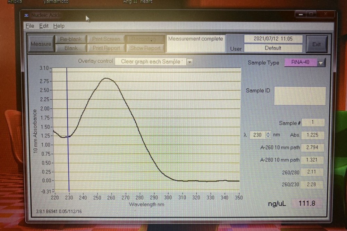Viewport: 347px width, 231px height.
Task: Click the Re-blank button
Action: point(70,39)
